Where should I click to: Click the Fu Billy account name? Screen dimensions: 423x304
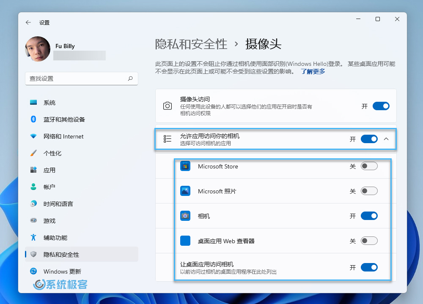65,46
